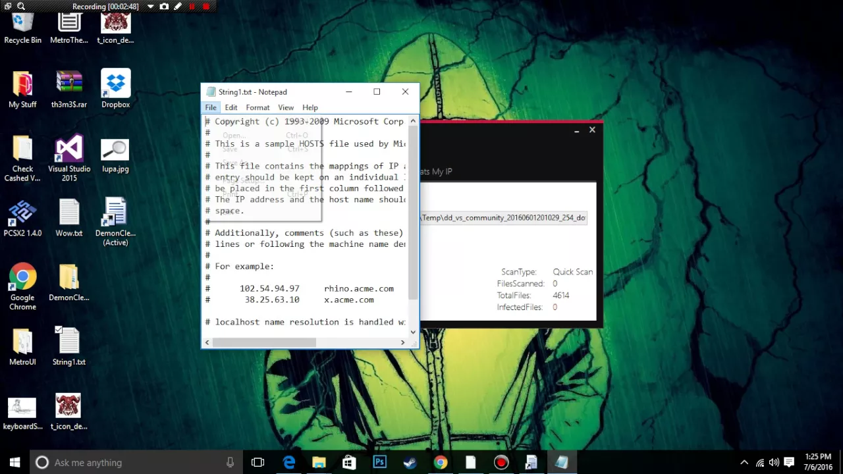Select the Google Chrome desktop shortcut
This screenshot has width=843, height=474.
click(22, 287)
